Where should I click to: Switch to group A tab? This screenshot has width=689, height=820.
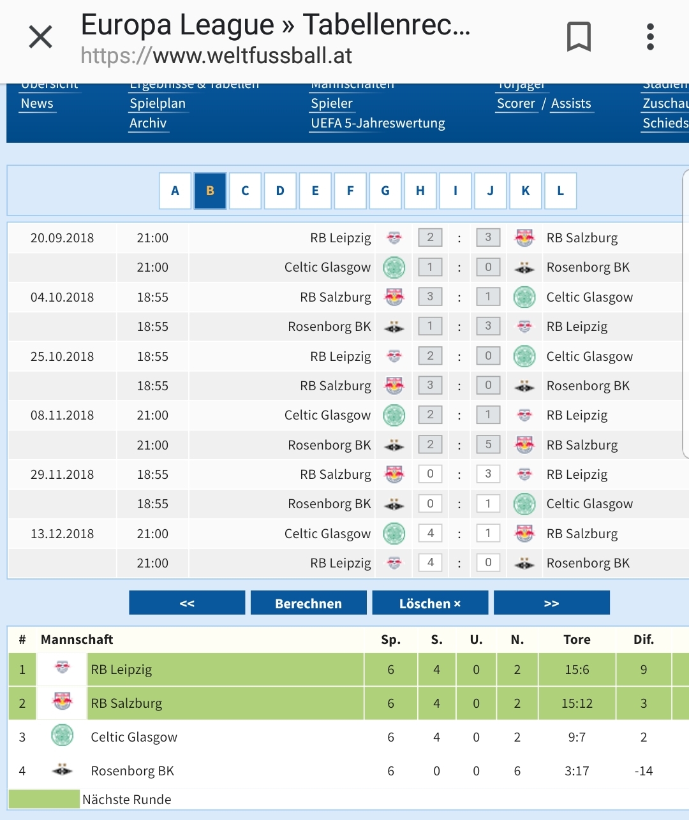[175, 191]
